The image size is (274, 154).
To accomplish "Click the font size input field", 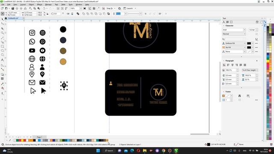I will [252, 30].
